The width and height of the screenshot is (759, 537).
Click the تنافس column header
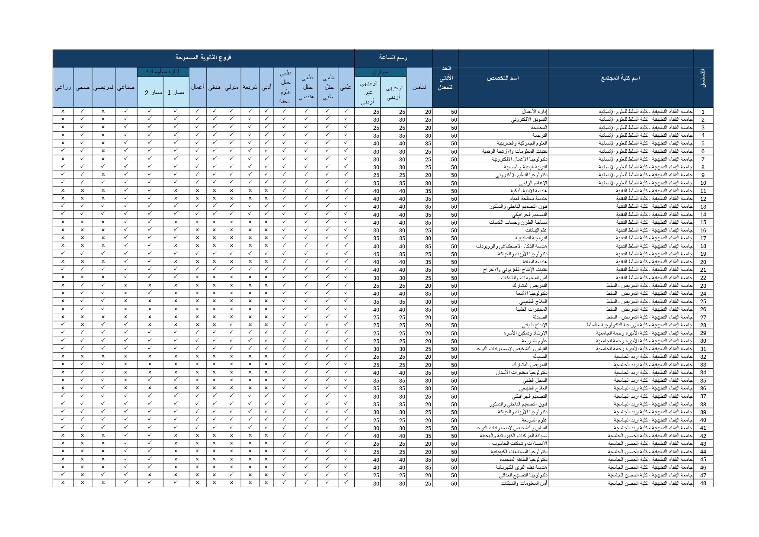point(419,87)
